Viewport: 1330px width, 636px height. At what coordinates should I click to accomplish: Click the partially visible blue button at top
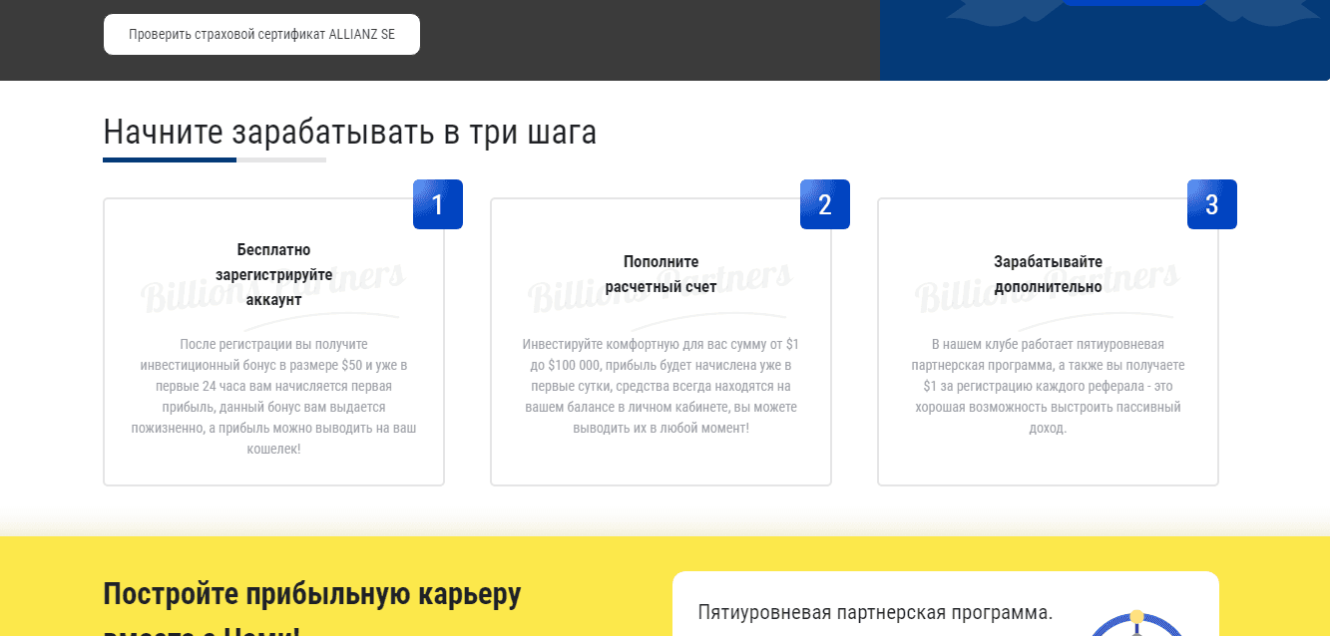(1134, 3)
